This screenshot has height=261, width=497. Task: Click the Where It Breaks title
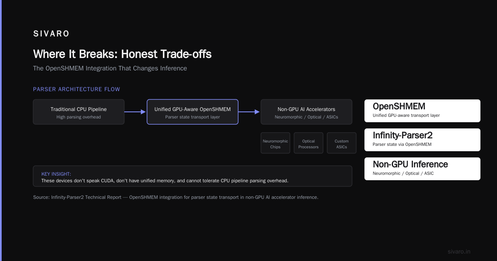(x=123, y=54)
